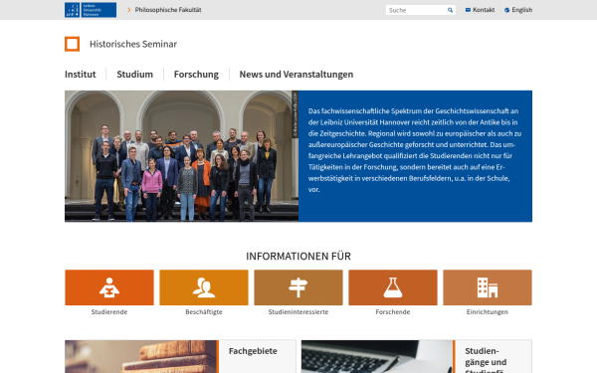Open the Forschung menu
The height and width of the screenshot is (373, 597).
pyautogui.click(x=196, y=75)
